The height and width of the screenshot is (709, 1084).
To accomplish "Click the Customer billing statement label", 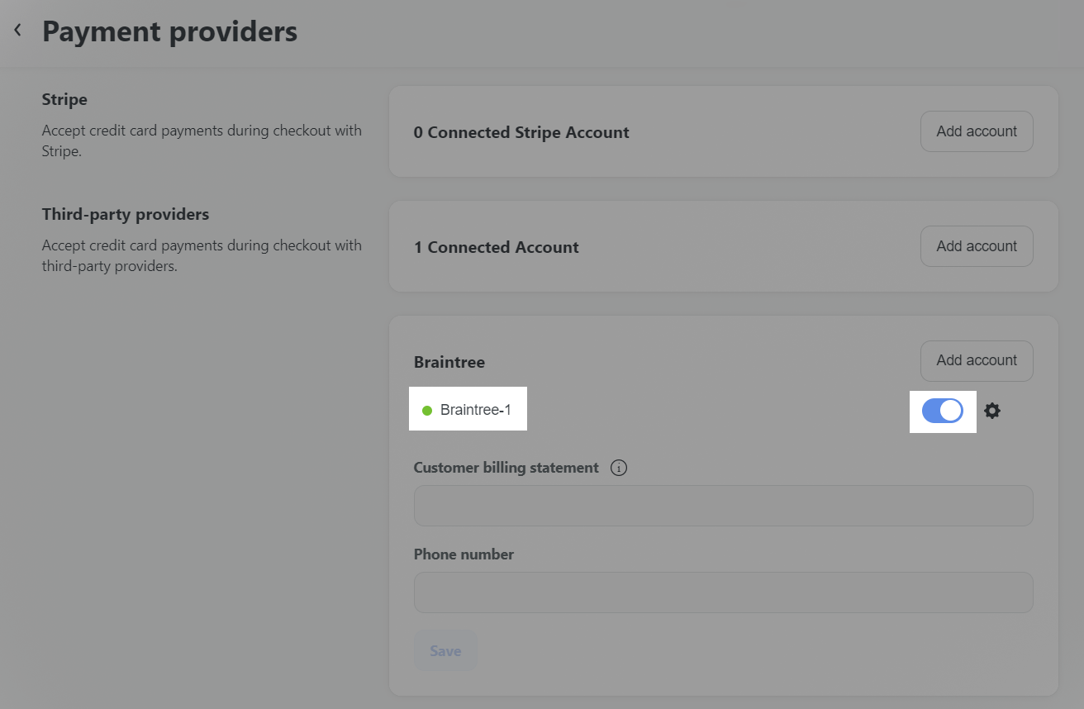I will 506,468.
